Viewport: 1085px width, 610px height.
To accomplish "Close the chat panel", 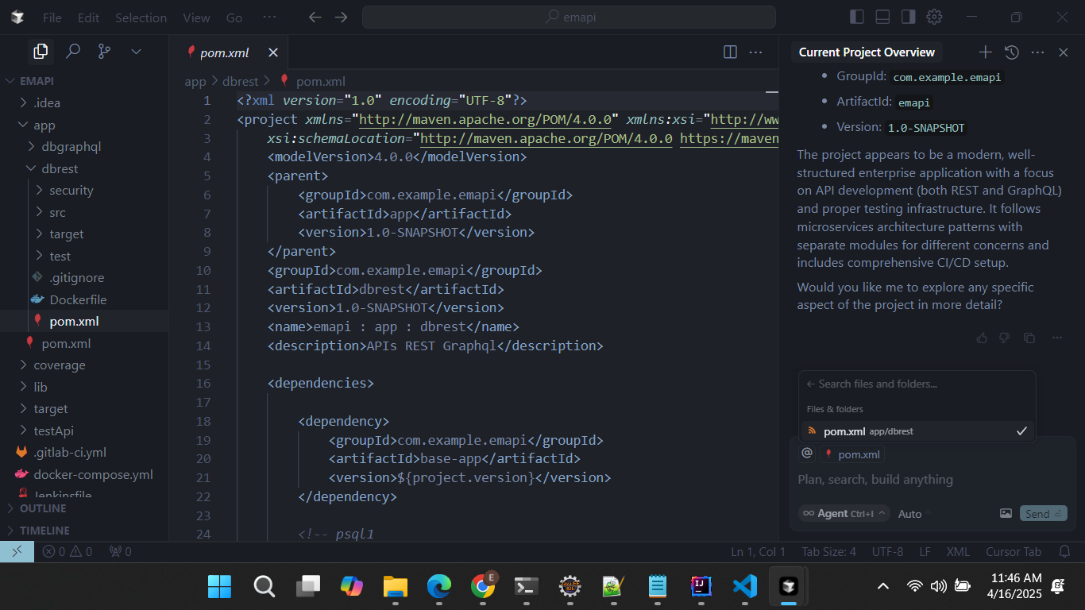I will (x=1064, y=52).
